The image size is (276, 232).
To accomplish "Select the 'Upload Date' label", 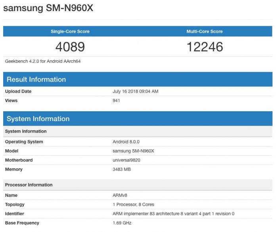I will (x=18, y=91).
